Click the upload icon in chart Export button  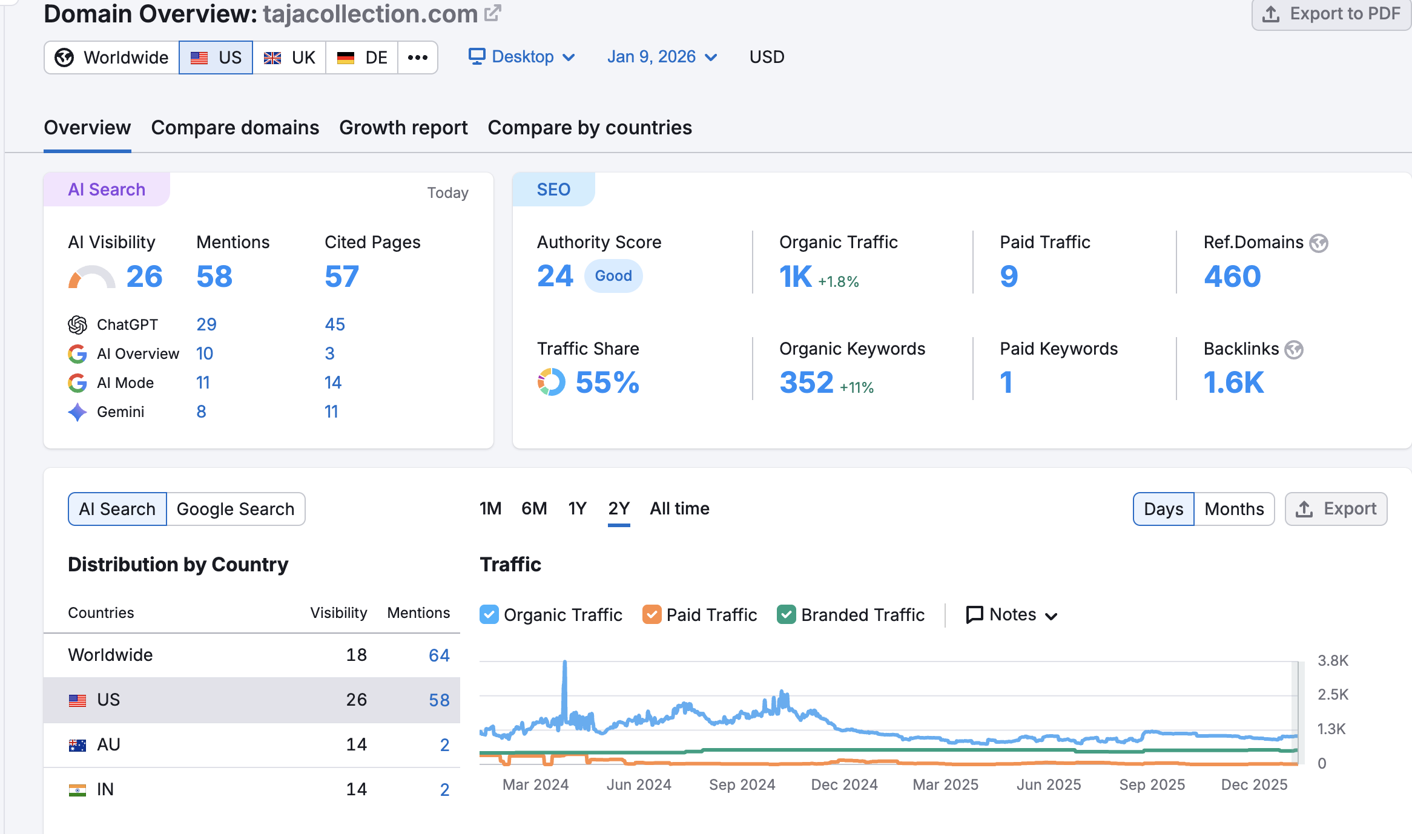click(1304, 509)
